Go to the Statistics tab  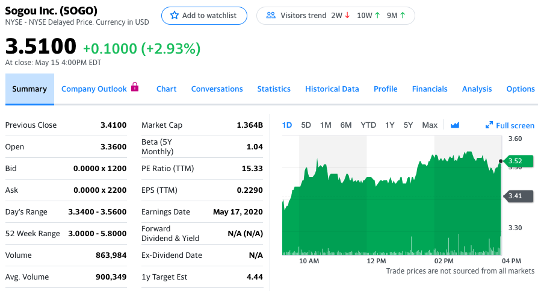[x=274, y=89]
